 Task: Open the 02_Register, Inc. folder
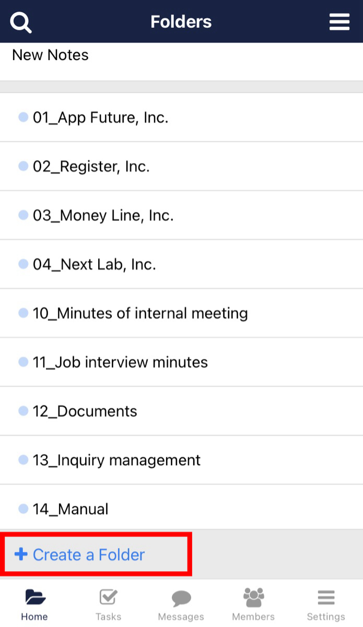91,167
